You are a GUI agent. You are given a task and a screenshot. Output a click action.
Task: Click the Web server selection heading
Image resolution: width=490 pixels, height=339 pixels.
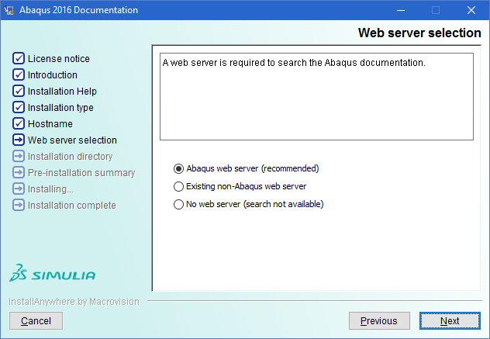(419, 33)
